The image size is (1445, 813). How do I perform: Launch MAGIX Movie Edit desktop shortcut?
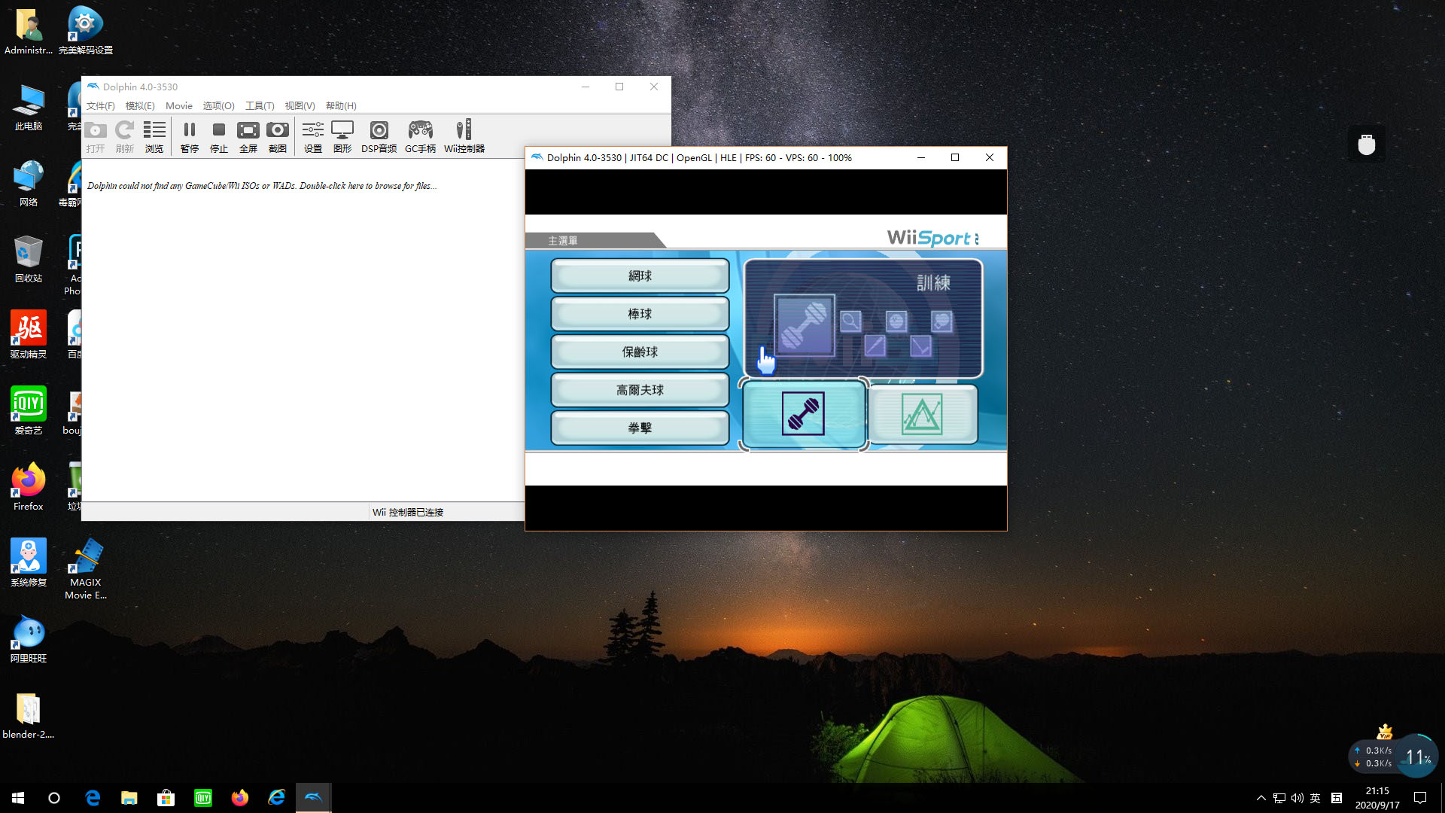pyautogui.click(x=86, y=570)
